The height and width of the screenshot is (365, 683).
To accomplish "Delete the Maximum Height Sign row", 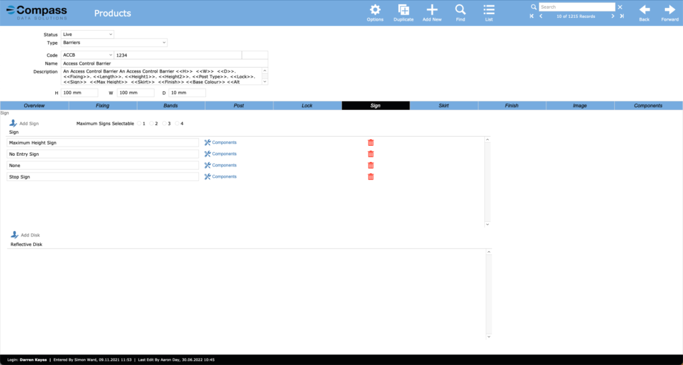I will pos(371,143).
